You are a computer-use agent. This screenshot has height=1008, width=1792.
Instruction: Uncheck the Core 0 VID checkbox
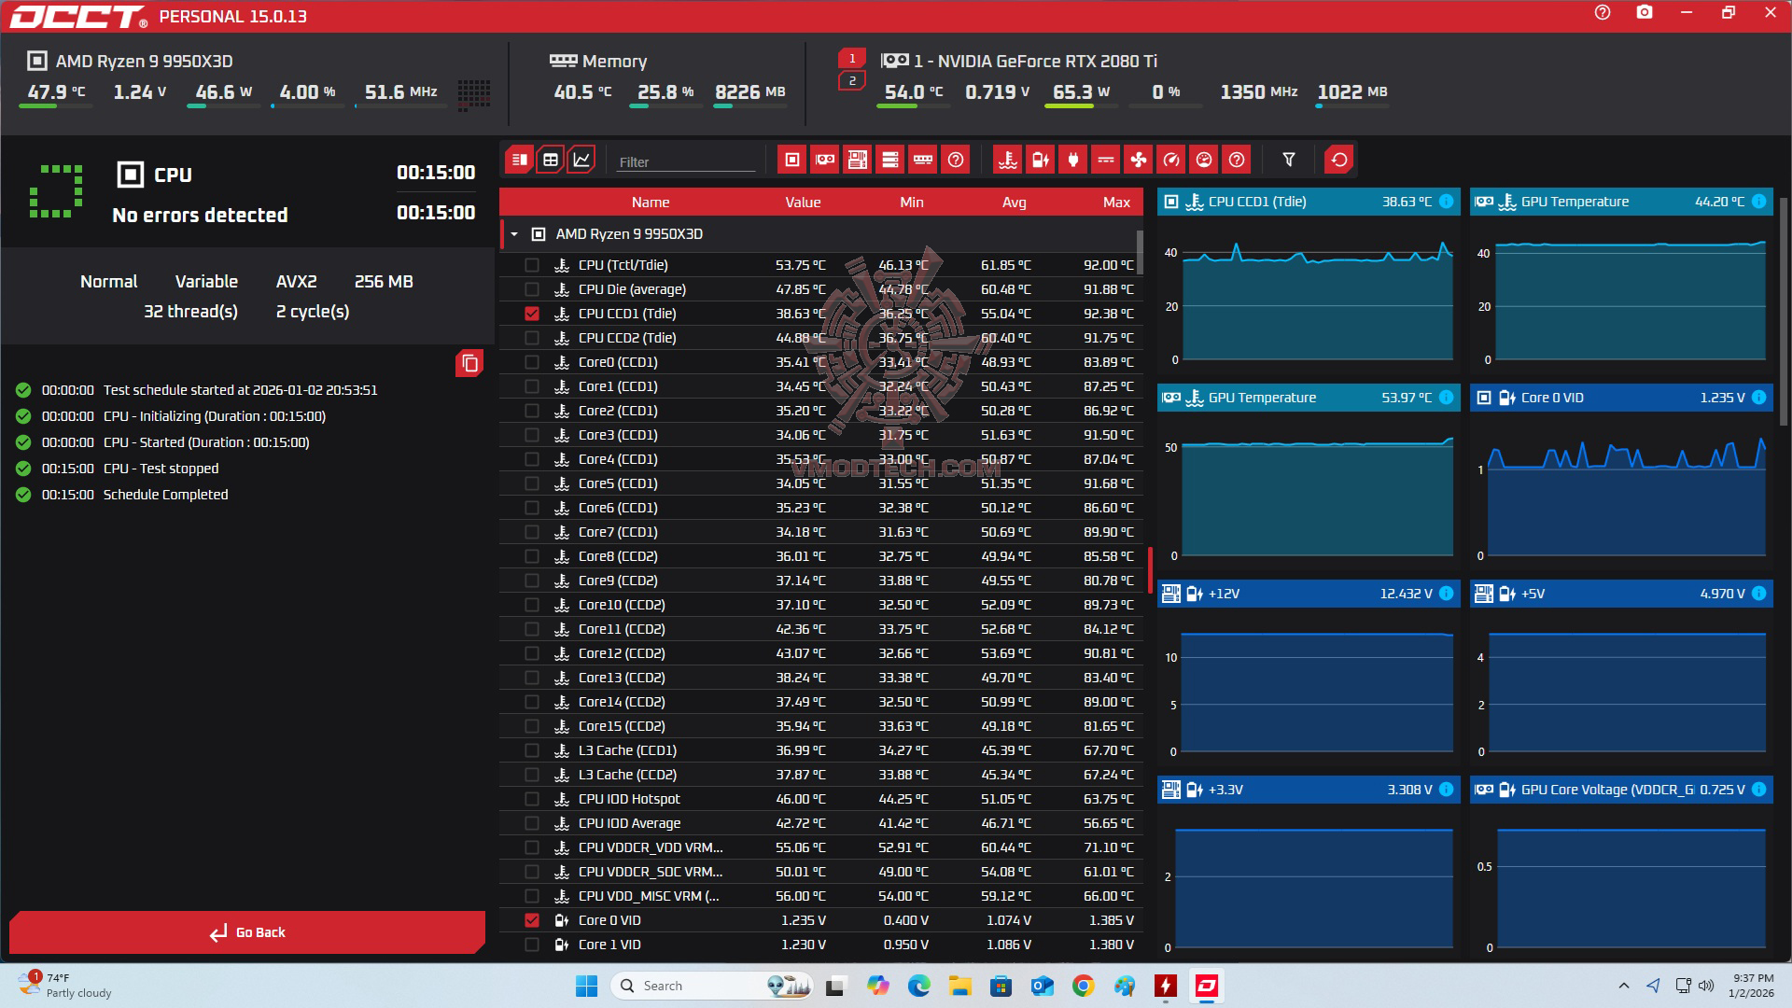coord(532,920)
